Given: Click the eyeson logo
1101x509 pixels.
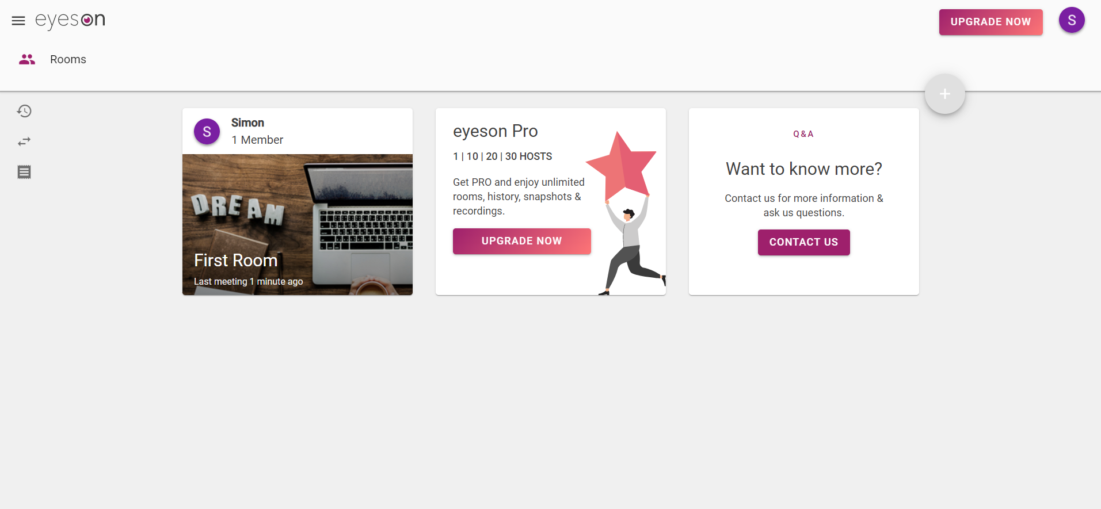Looking at the screenshot, I should [70, 20].
